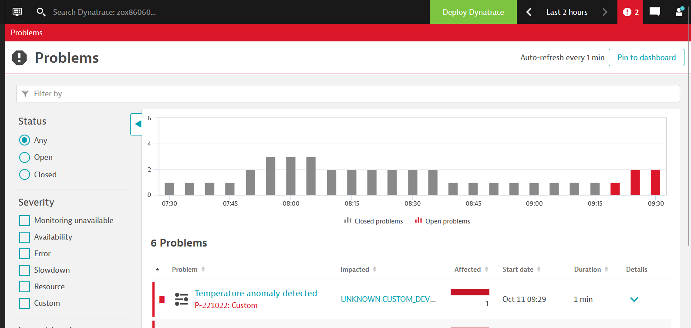Click the Problems heading hexagon icon

[20, 57]
